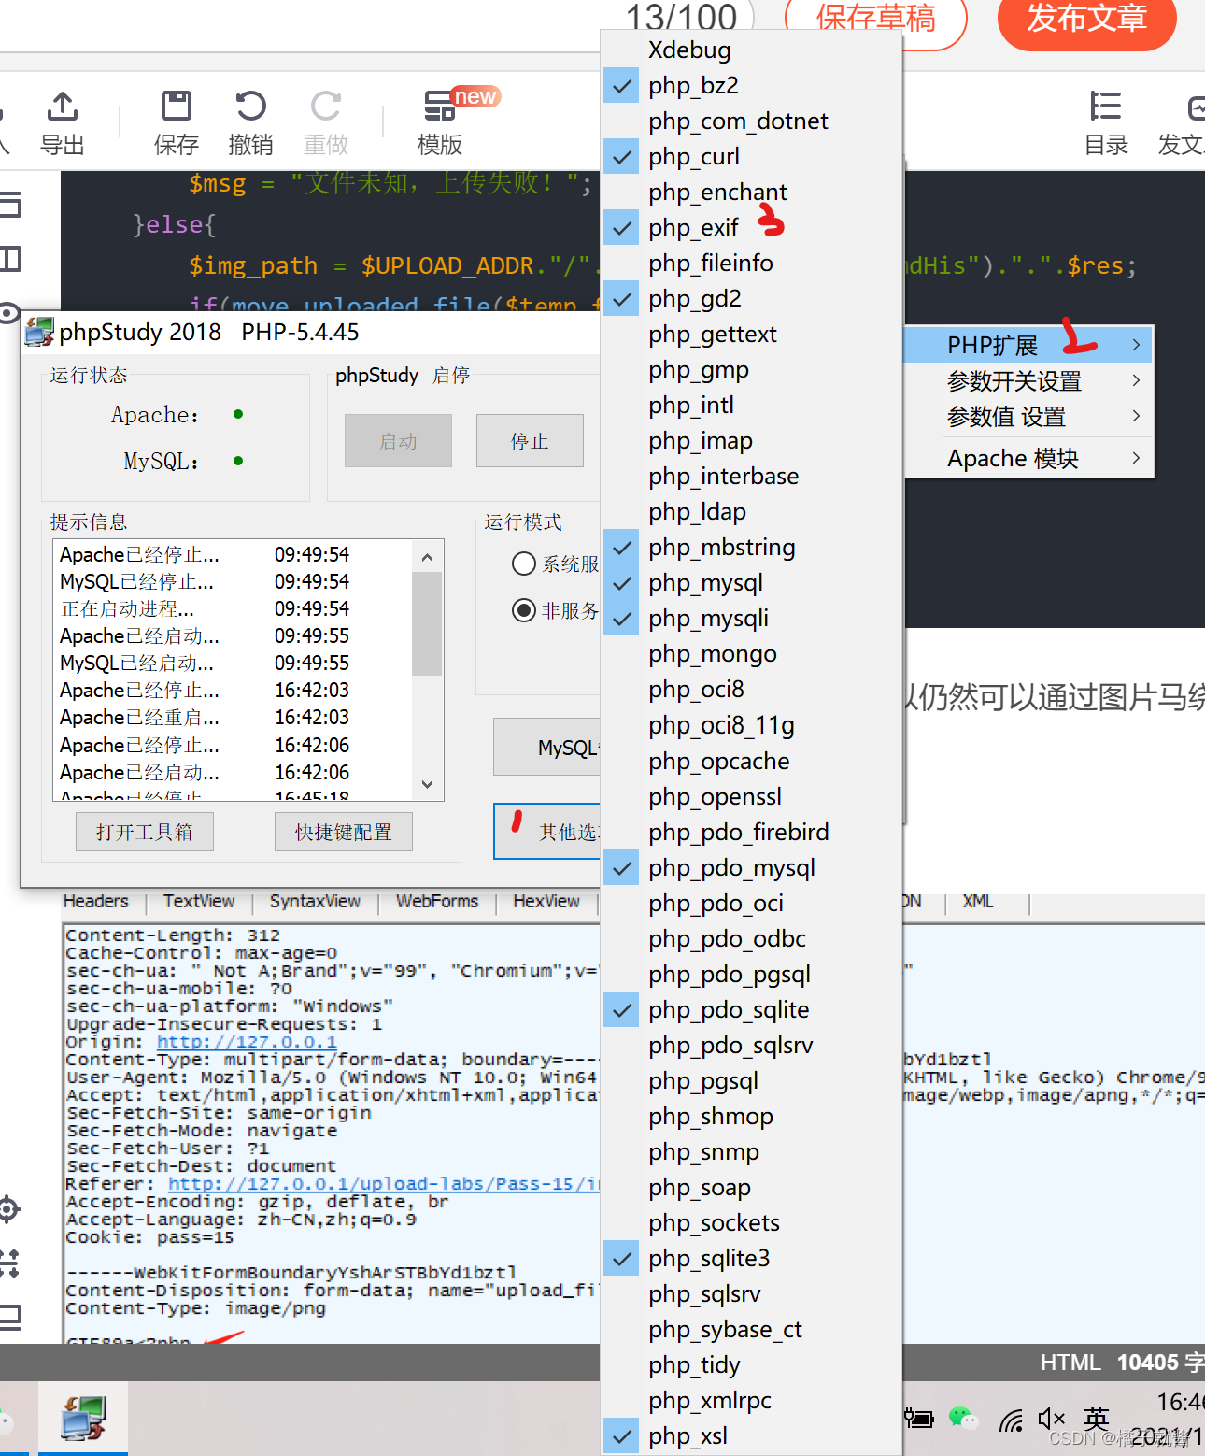Switch to the WebForms tab
The image size is (1205, 1456).
(x=437, y=902)
